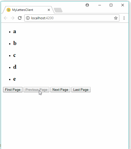Click the MyLettersClient tab favicon
Viewport: 131px width, 149px height.
pyautogui.click(x=9, y=10)
